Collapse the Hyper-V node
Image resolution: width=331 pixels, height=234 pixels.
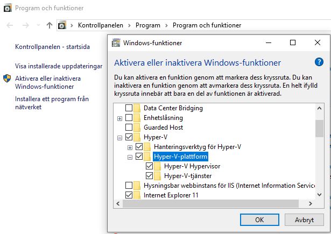click(x=119, y=138)
